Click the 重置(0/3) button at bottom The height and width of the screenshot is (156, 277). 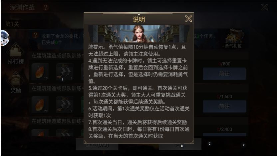coord(97,145)
